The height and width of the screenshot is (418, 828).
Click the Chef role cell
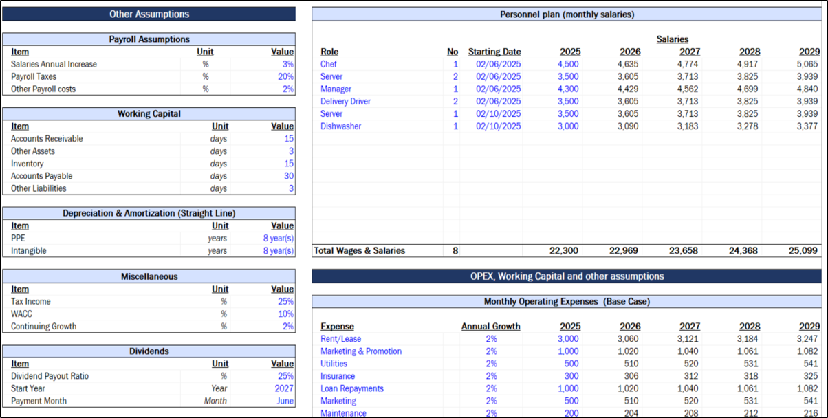pyautogui.click(x=329, y=64)
